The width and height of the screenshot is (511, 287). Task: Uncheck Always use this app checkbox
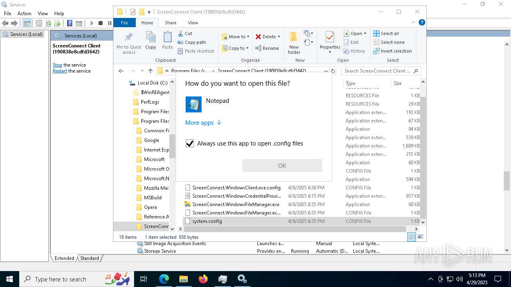pos(190,143)
